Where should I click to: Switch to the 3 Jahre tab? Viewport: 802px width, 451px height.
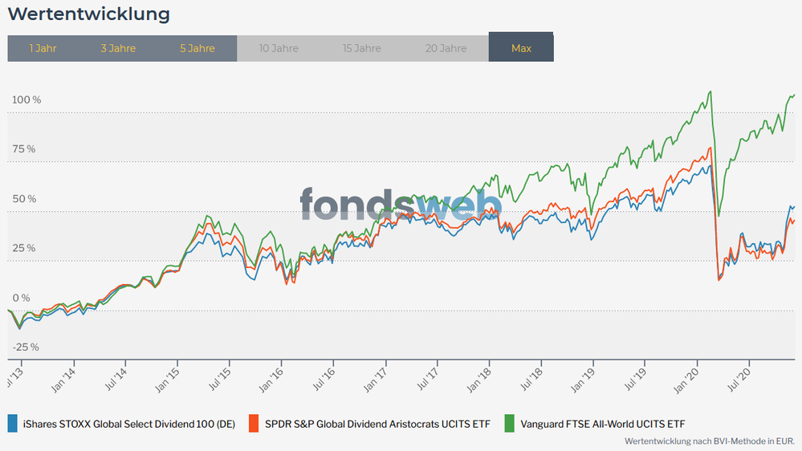pos(118,48)
